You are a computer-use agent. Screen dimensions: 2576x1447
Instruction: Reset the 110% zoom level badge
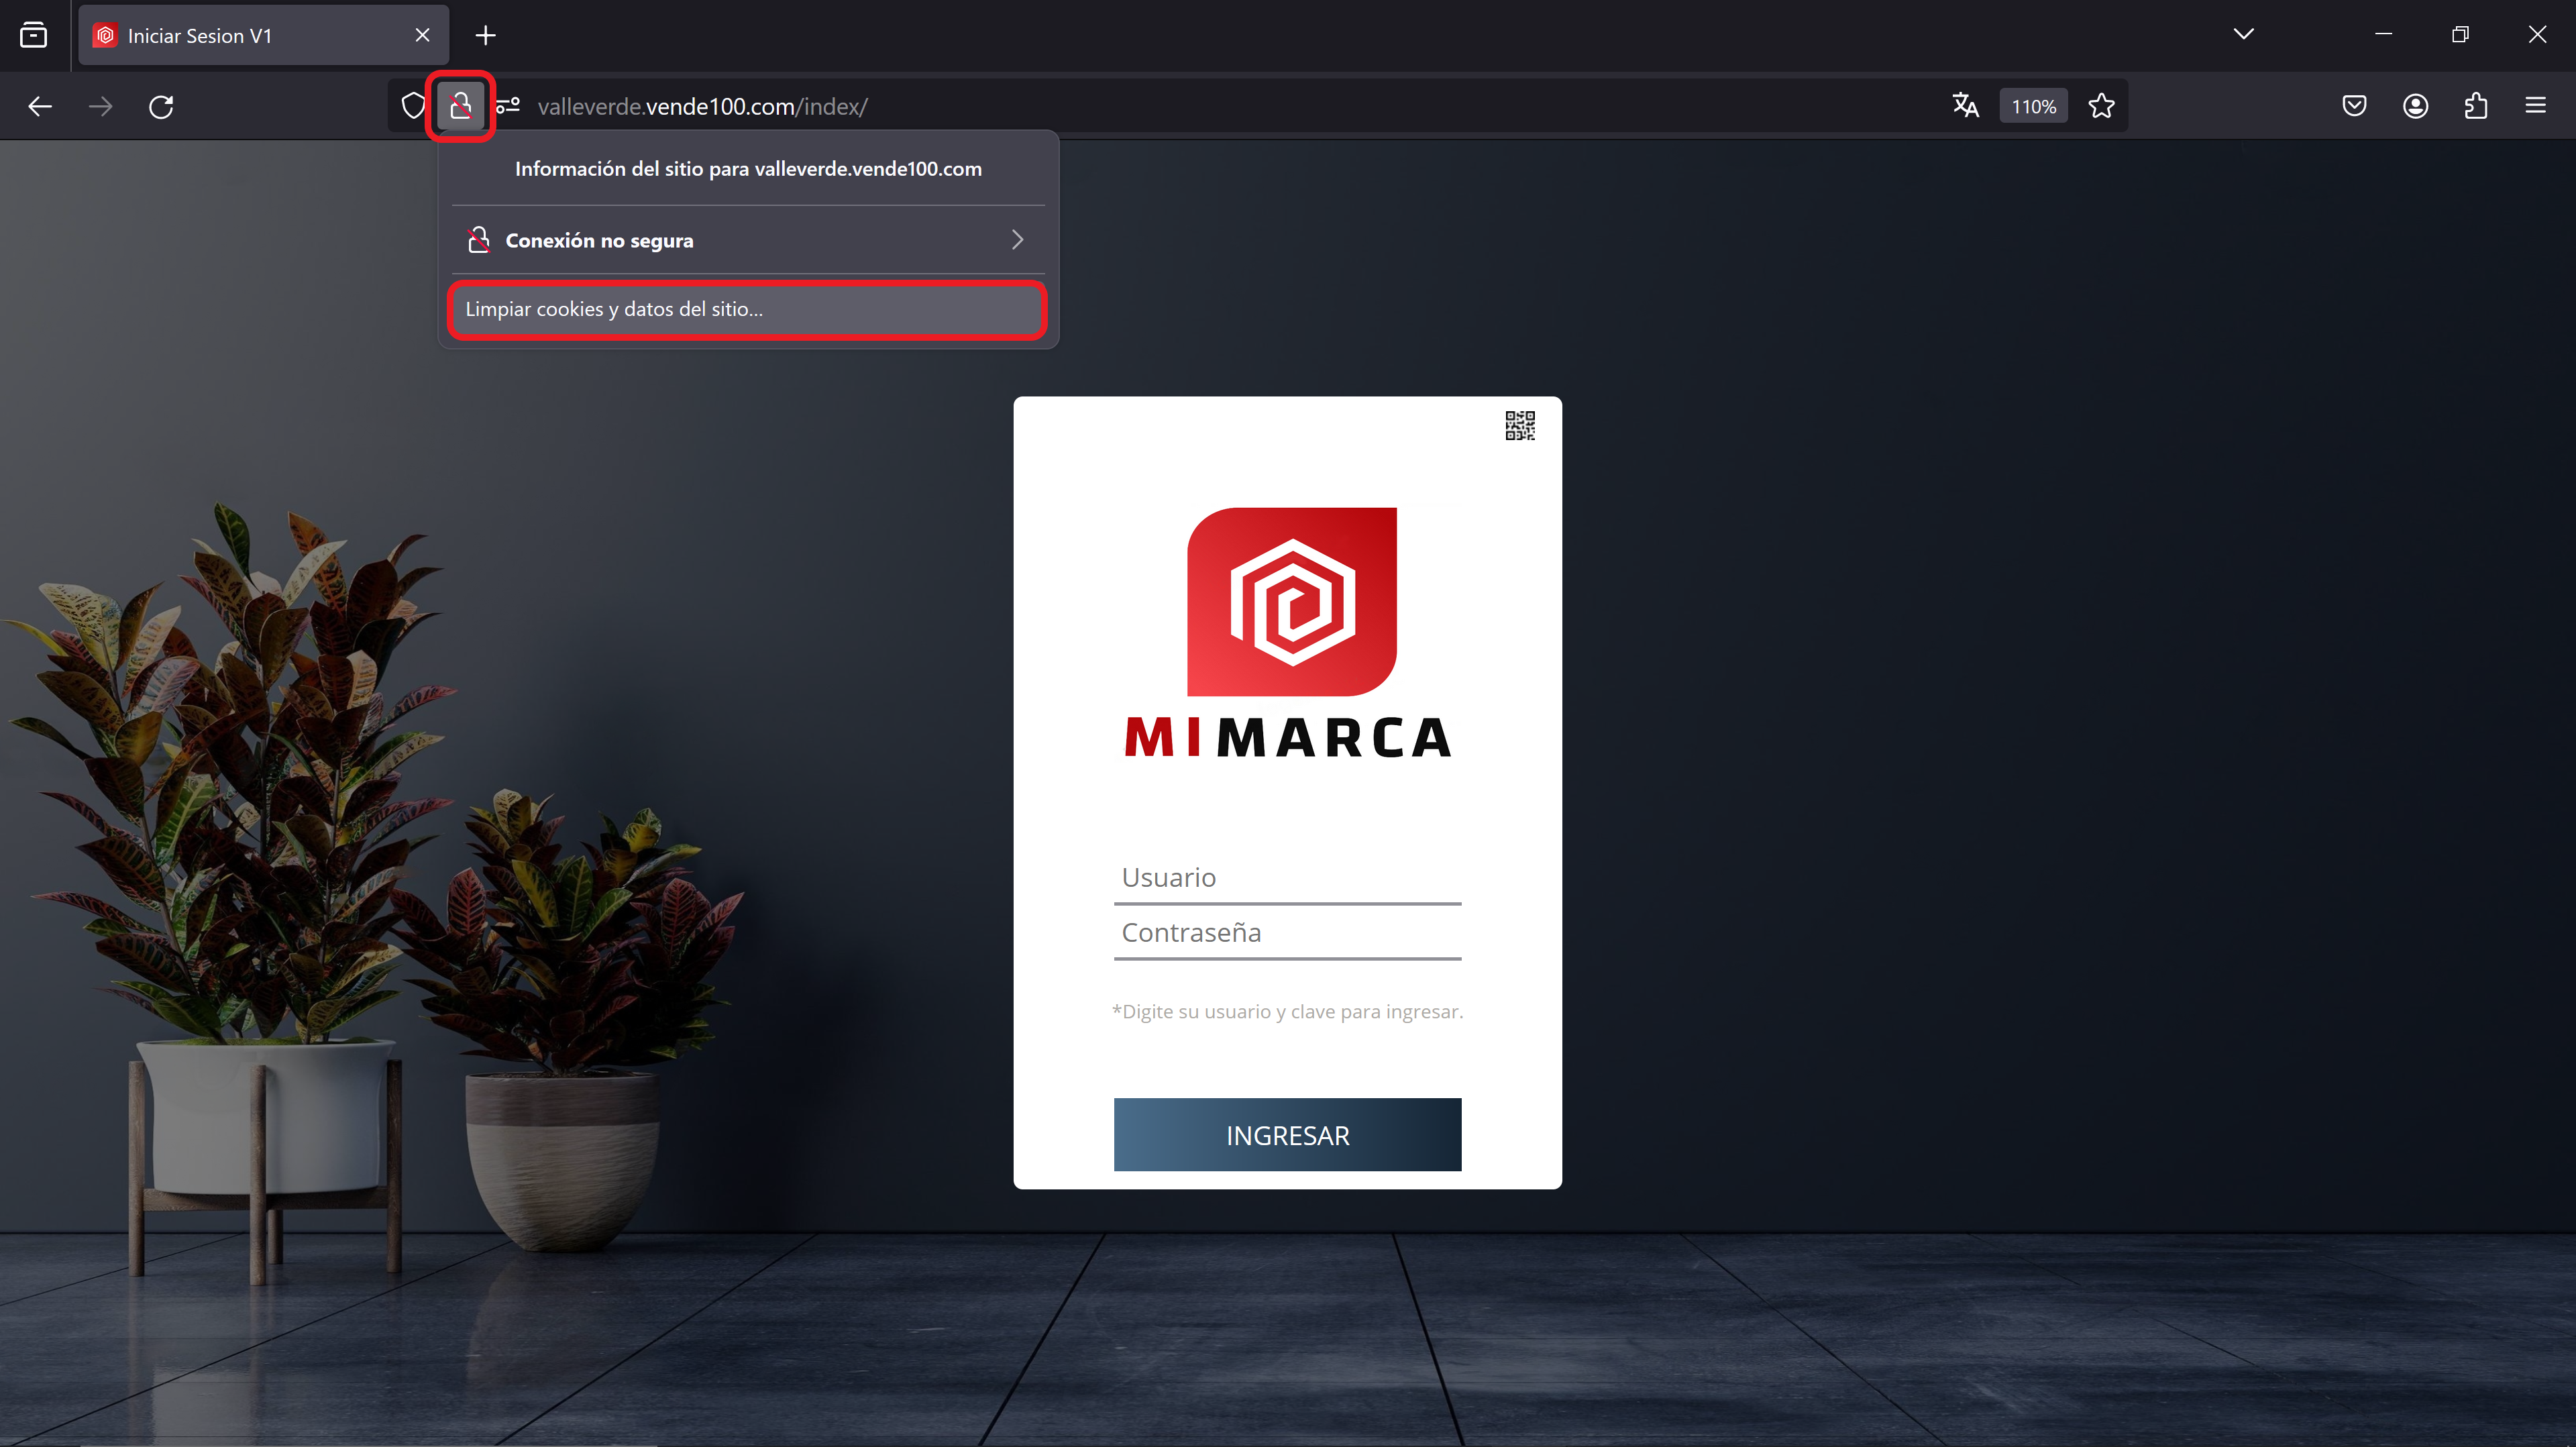pyautogui.click(x=2033, y=106)
